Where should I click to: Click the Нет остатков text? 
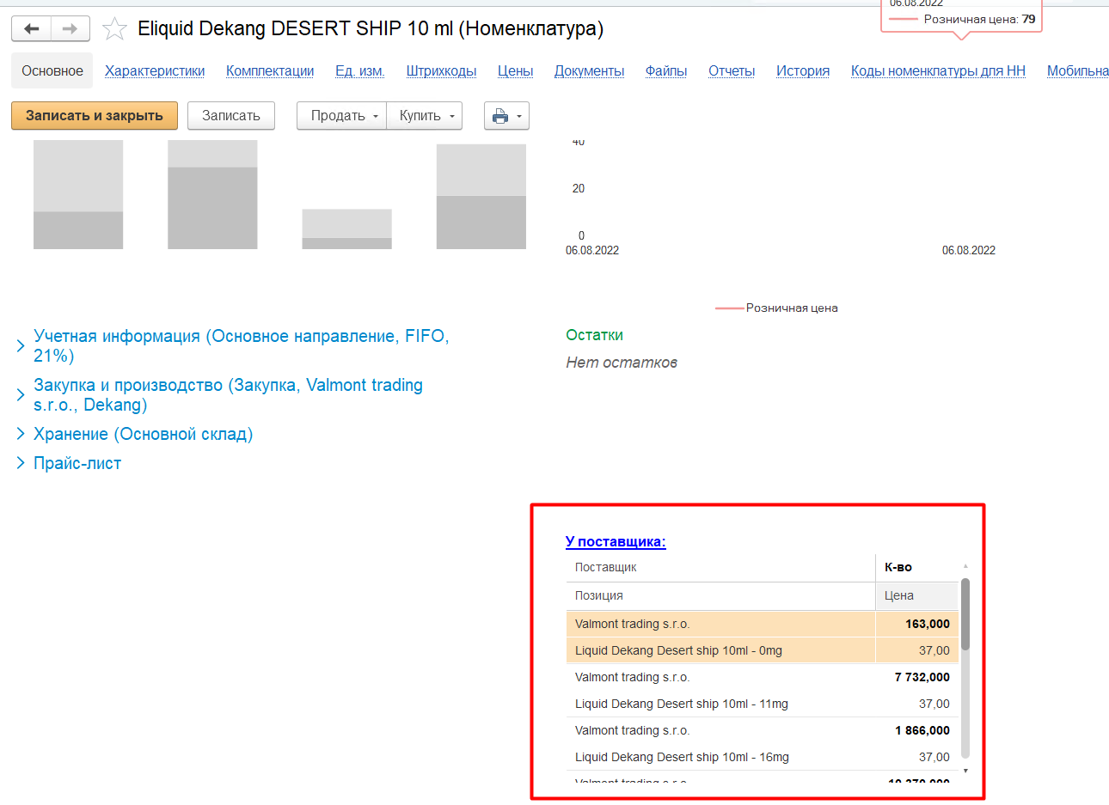click(x=622, y=363)
